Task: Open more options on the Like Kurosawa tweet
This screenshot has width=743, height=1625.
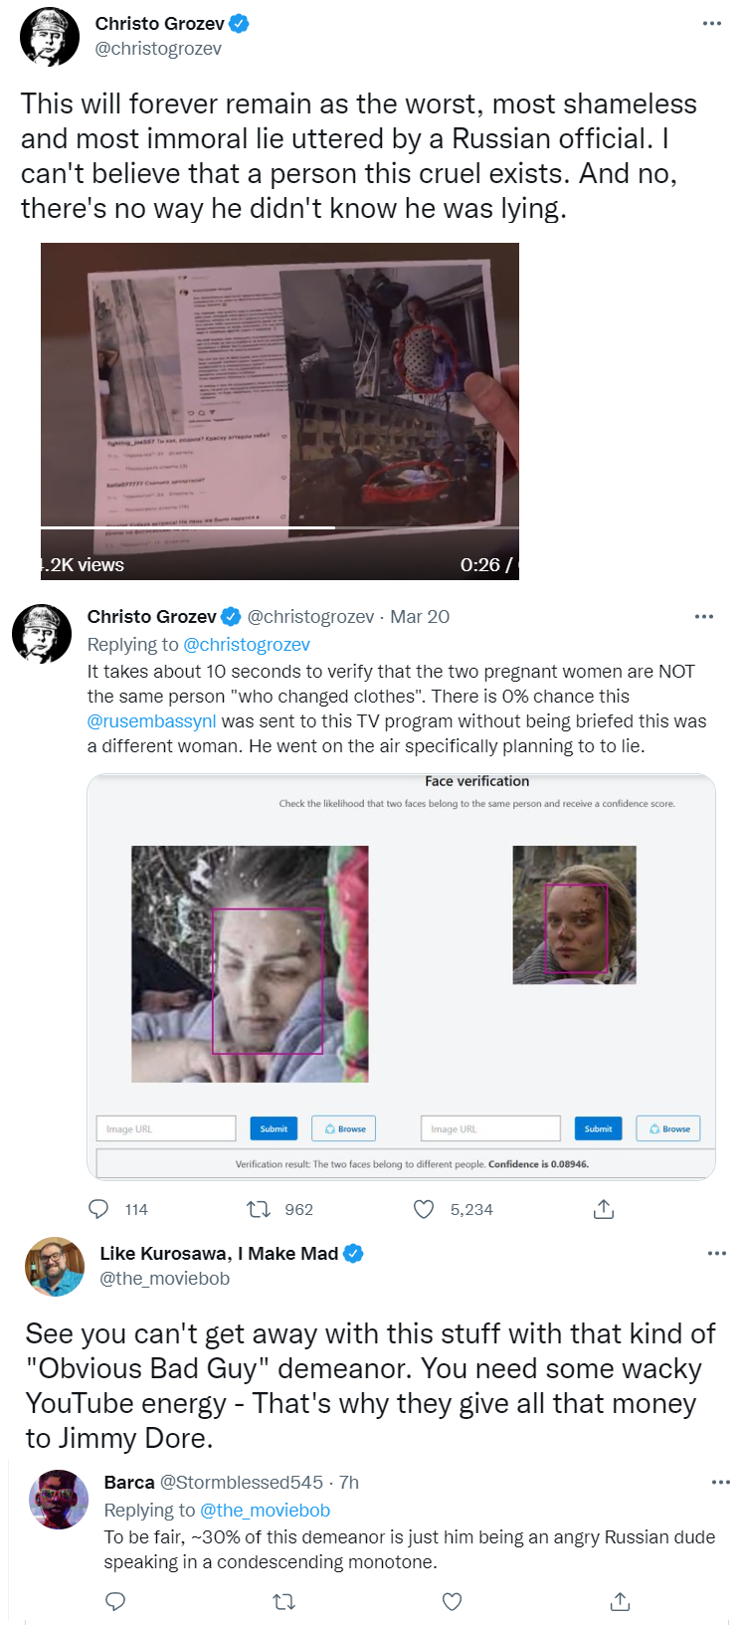Action: coord(717,1254)
